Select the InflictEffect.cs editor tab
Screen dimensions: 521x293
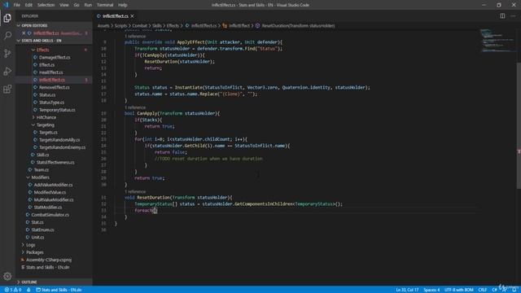116,16
